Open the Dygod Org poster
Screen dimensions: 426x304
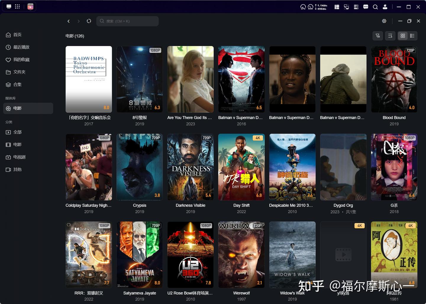coord(343,167)
